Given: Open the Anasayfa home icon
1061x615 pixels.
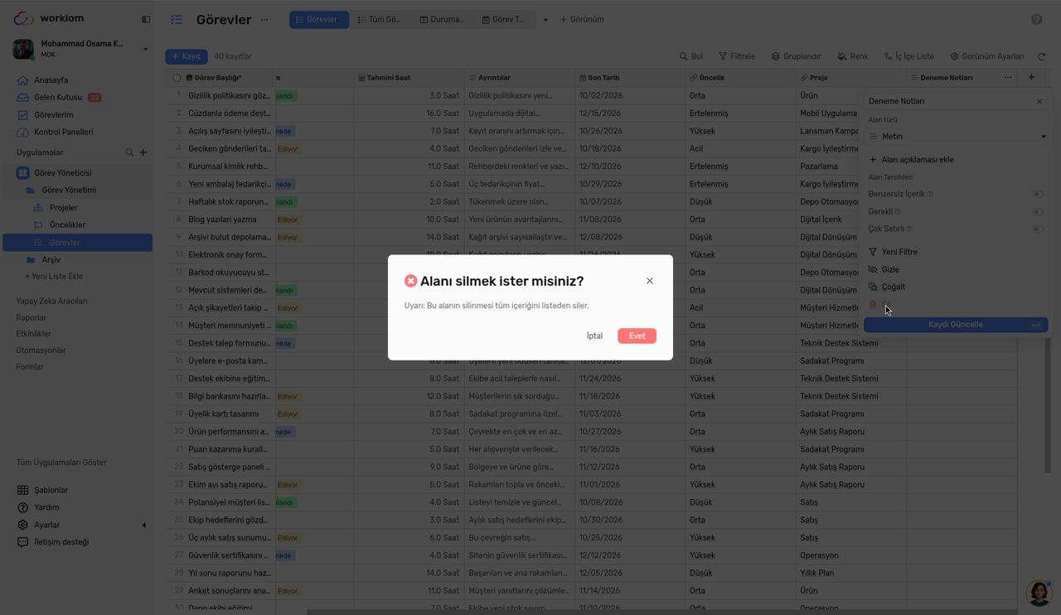Looking at the screenshot, I should (22, 80).
